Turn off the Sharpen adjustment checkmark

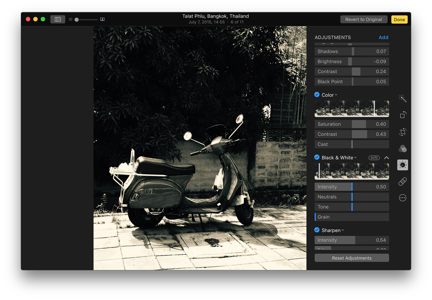317,230
